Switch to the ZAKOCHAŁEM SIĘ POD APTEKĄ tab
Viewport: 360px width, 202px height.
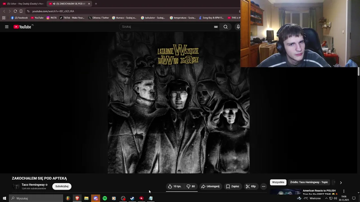(69, 4)
